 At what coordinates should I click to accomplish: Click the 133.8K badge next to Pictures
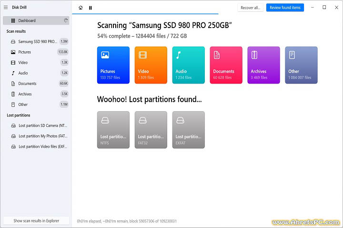coord(63,52)
